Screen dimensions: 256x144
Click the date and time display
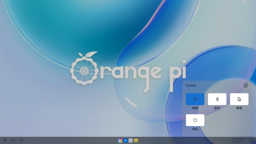(x=238, y=140)
